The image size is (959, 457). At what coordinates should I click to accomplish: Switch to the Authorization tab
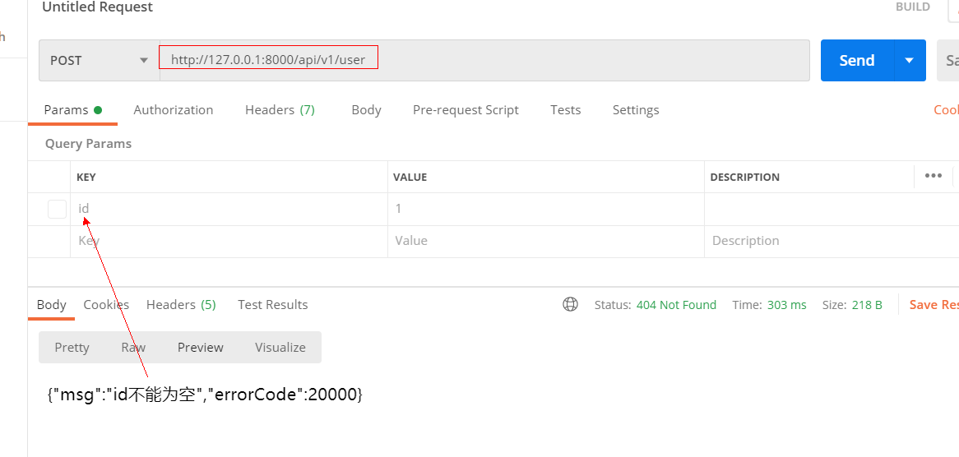pyautogui.click(x=173, y=109)
